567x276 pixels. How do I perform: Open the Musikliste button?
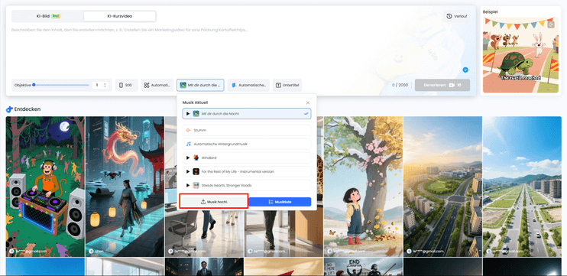280,202
